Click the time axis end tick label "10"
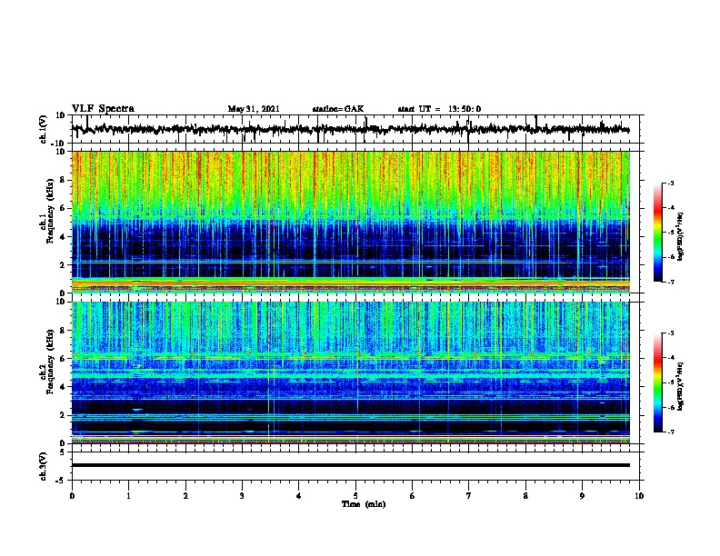 639,496
